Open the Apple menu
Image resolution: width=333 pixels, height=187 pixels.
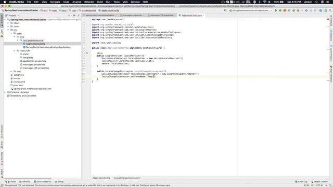(x=5, y=2)
